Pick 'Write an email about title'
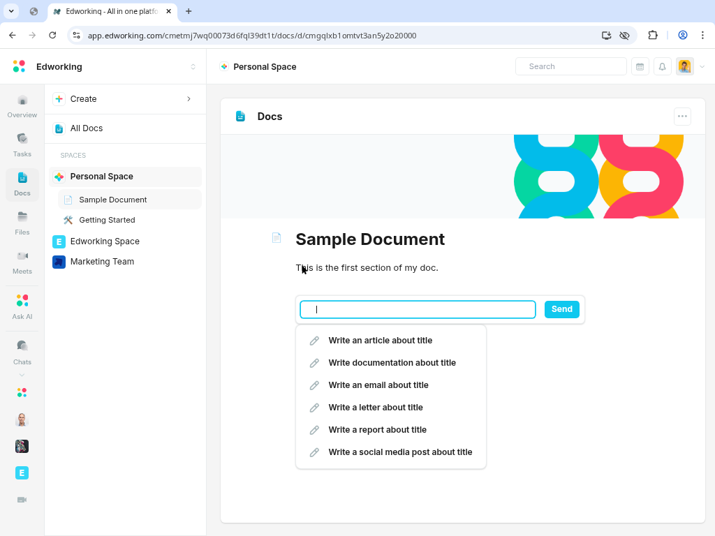The image size is (715, 536). pos(378,385)
